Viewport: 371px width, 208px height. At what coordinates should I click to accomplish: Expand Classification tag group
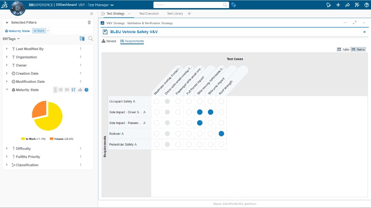click(7, 165)
